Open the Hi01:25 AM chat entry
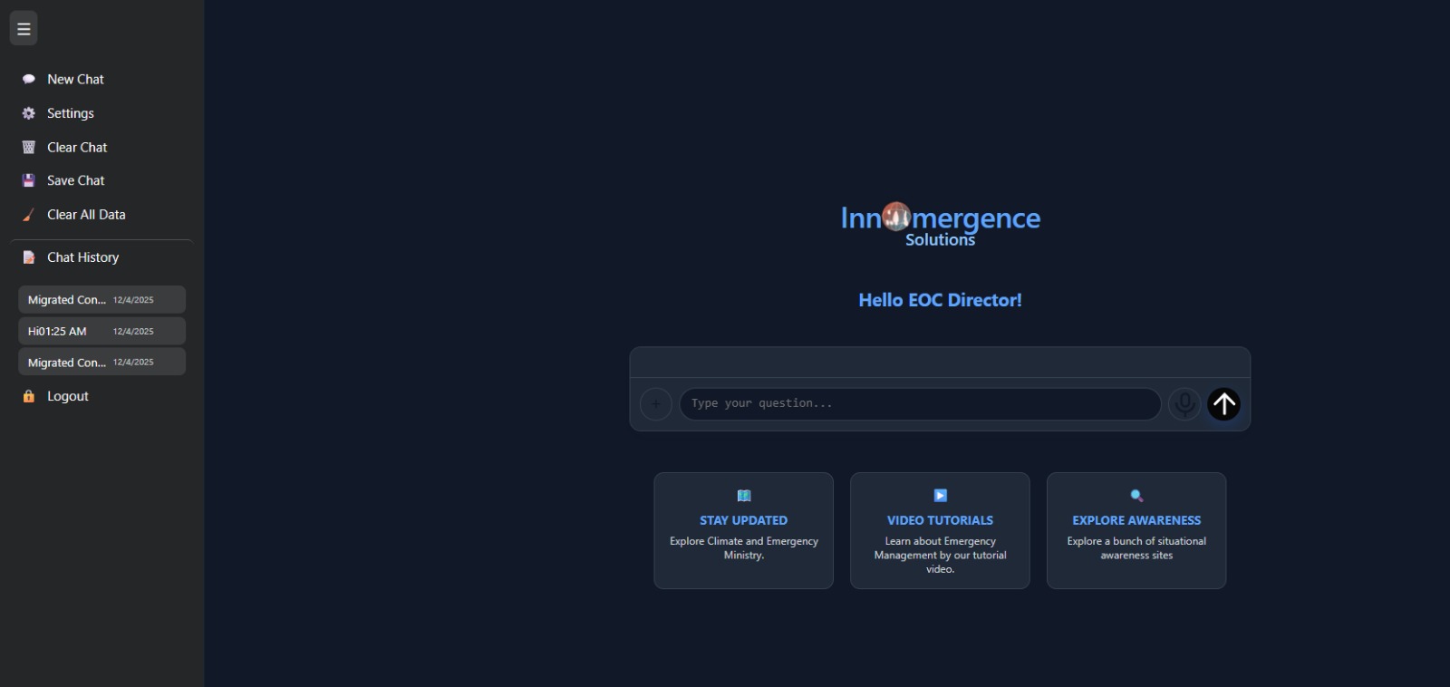Image resolution: width=1450 pixels, height=687 pixels. click(x=101, y=331)
